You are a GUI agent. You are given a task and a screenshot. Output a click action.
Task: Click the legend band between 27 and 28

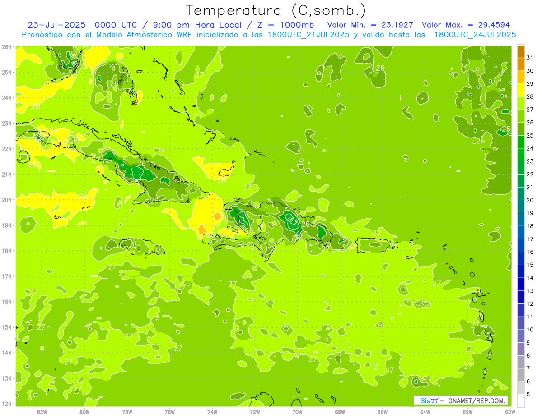(x=521, y=103)
